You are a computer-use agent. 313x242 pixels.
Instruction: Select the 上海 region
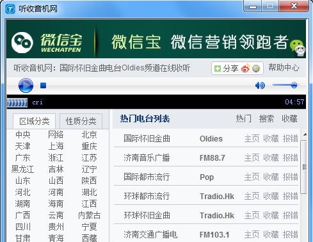[56, 146]
